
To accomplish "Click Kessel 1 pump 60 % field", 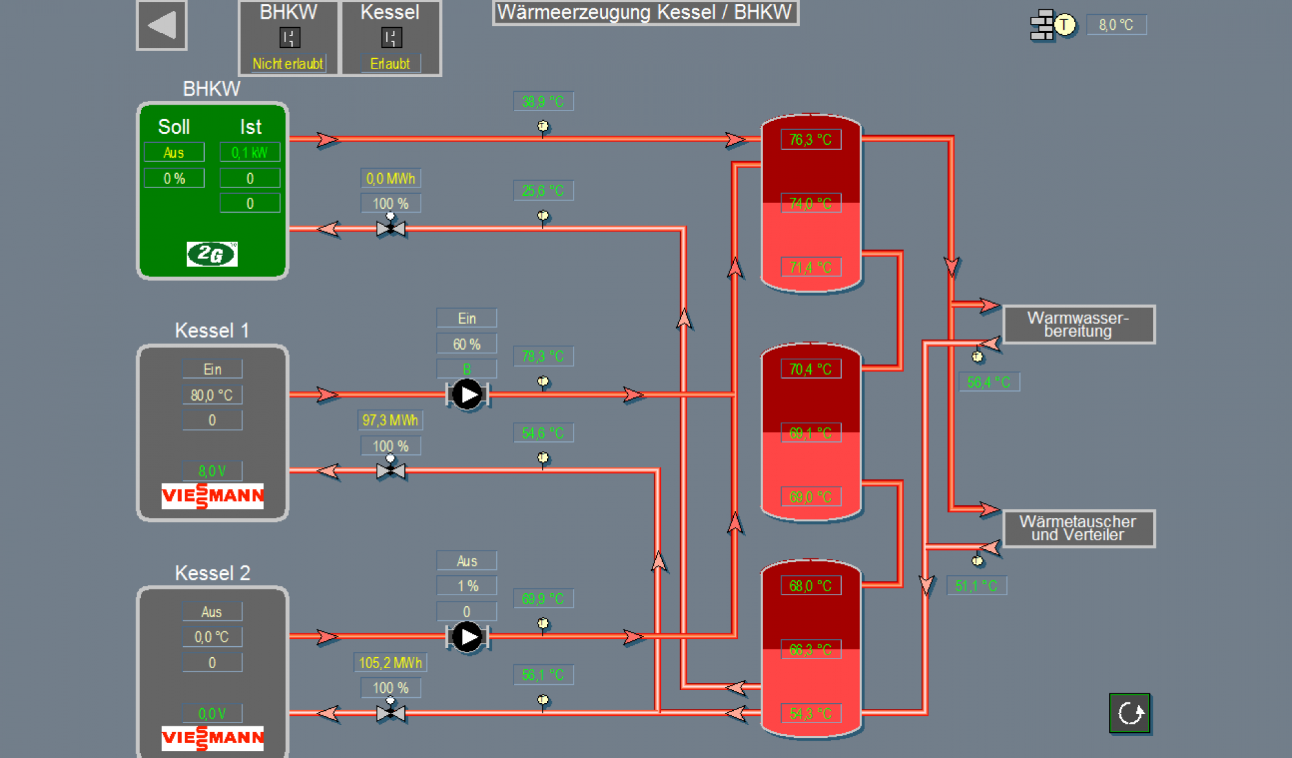I will click(x=466, y=344).
